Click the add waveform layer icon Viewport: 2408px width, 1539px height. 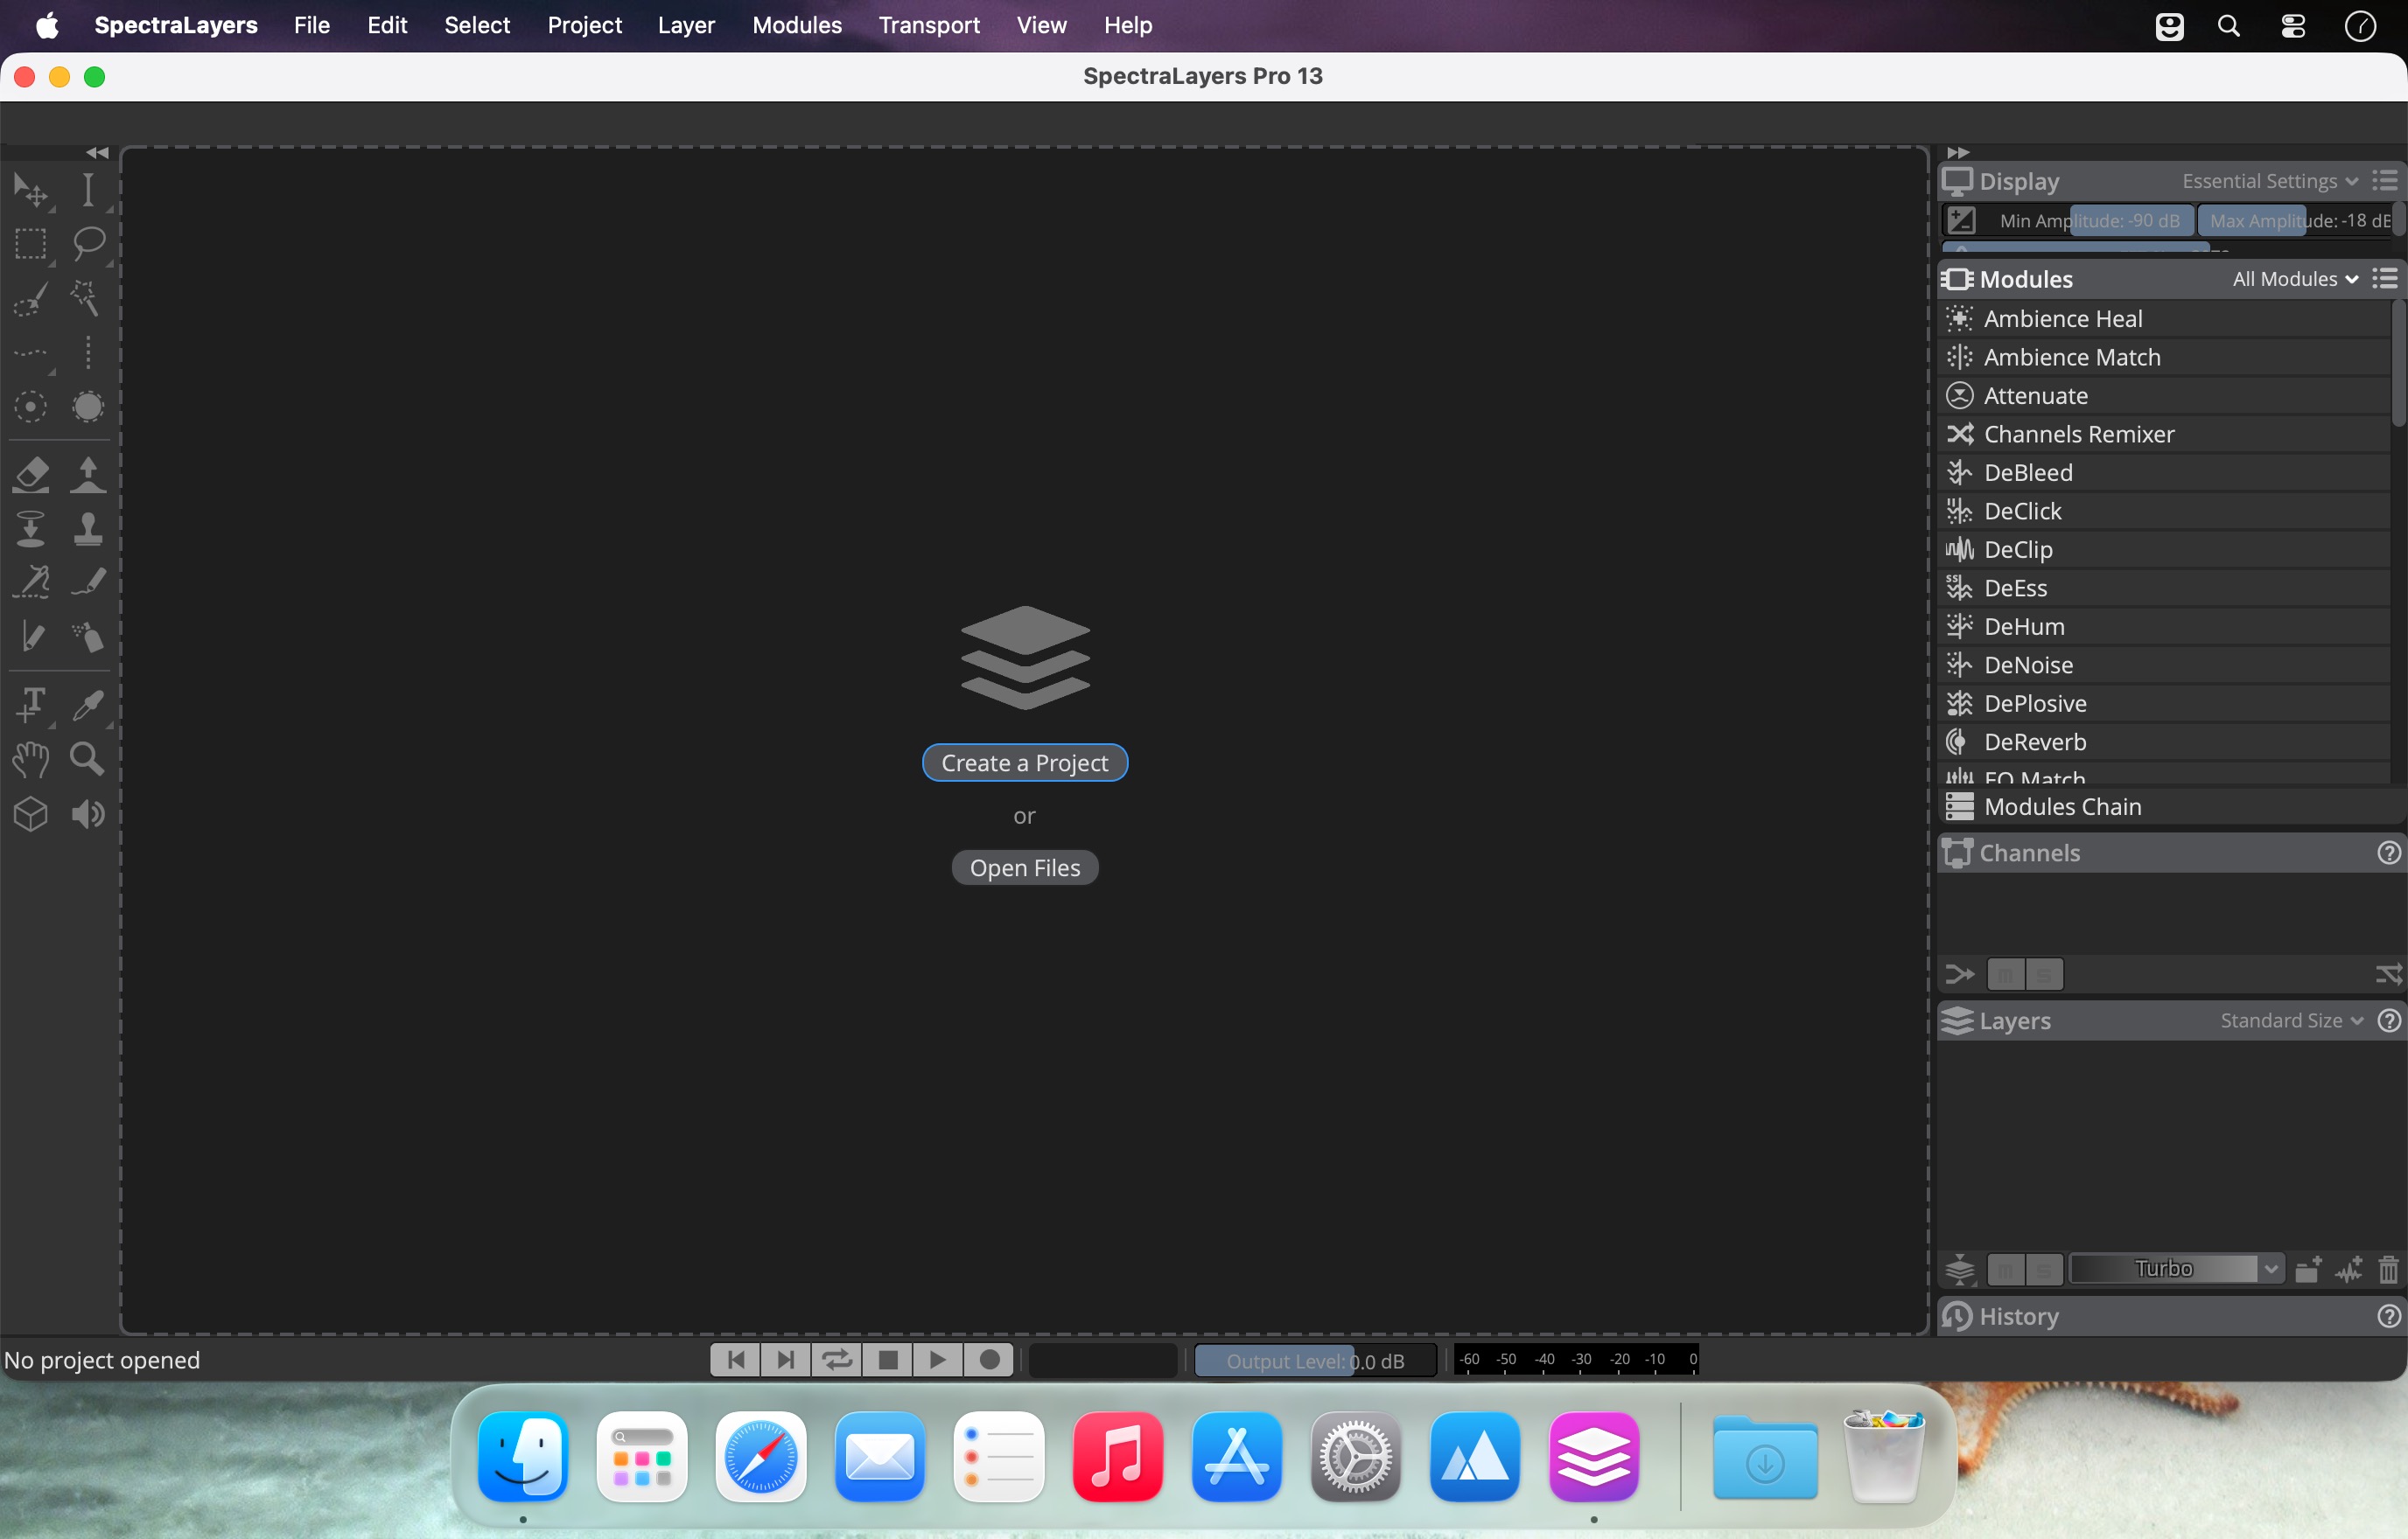tap(2349, 1269)
